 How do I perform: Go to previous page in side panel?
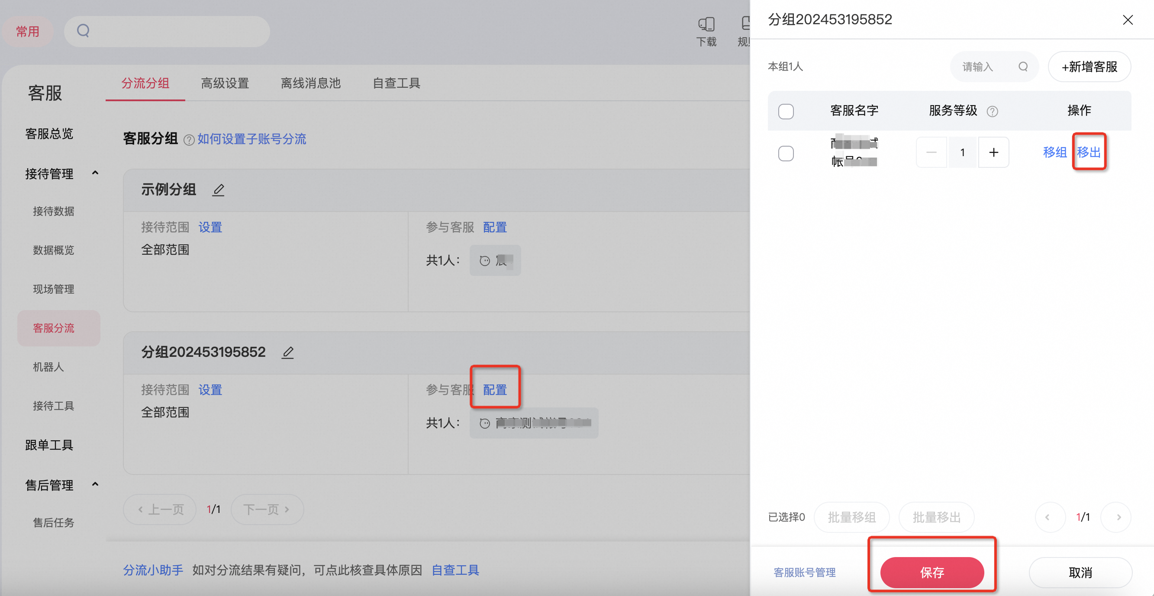[1050, 517]
